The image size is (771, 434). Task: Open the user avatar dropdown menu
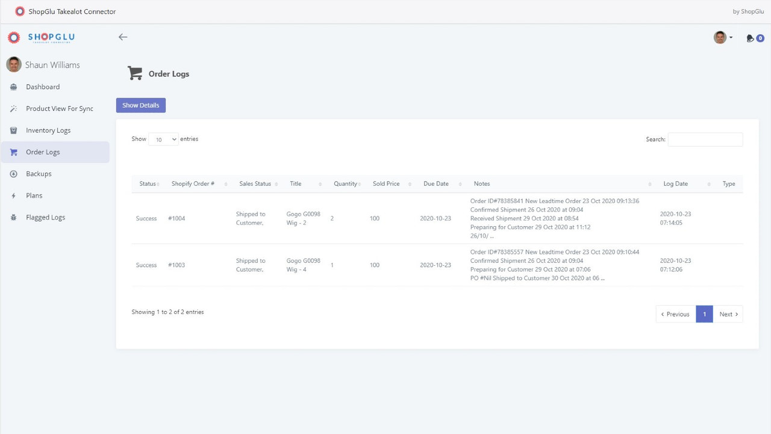click(723, 37)
